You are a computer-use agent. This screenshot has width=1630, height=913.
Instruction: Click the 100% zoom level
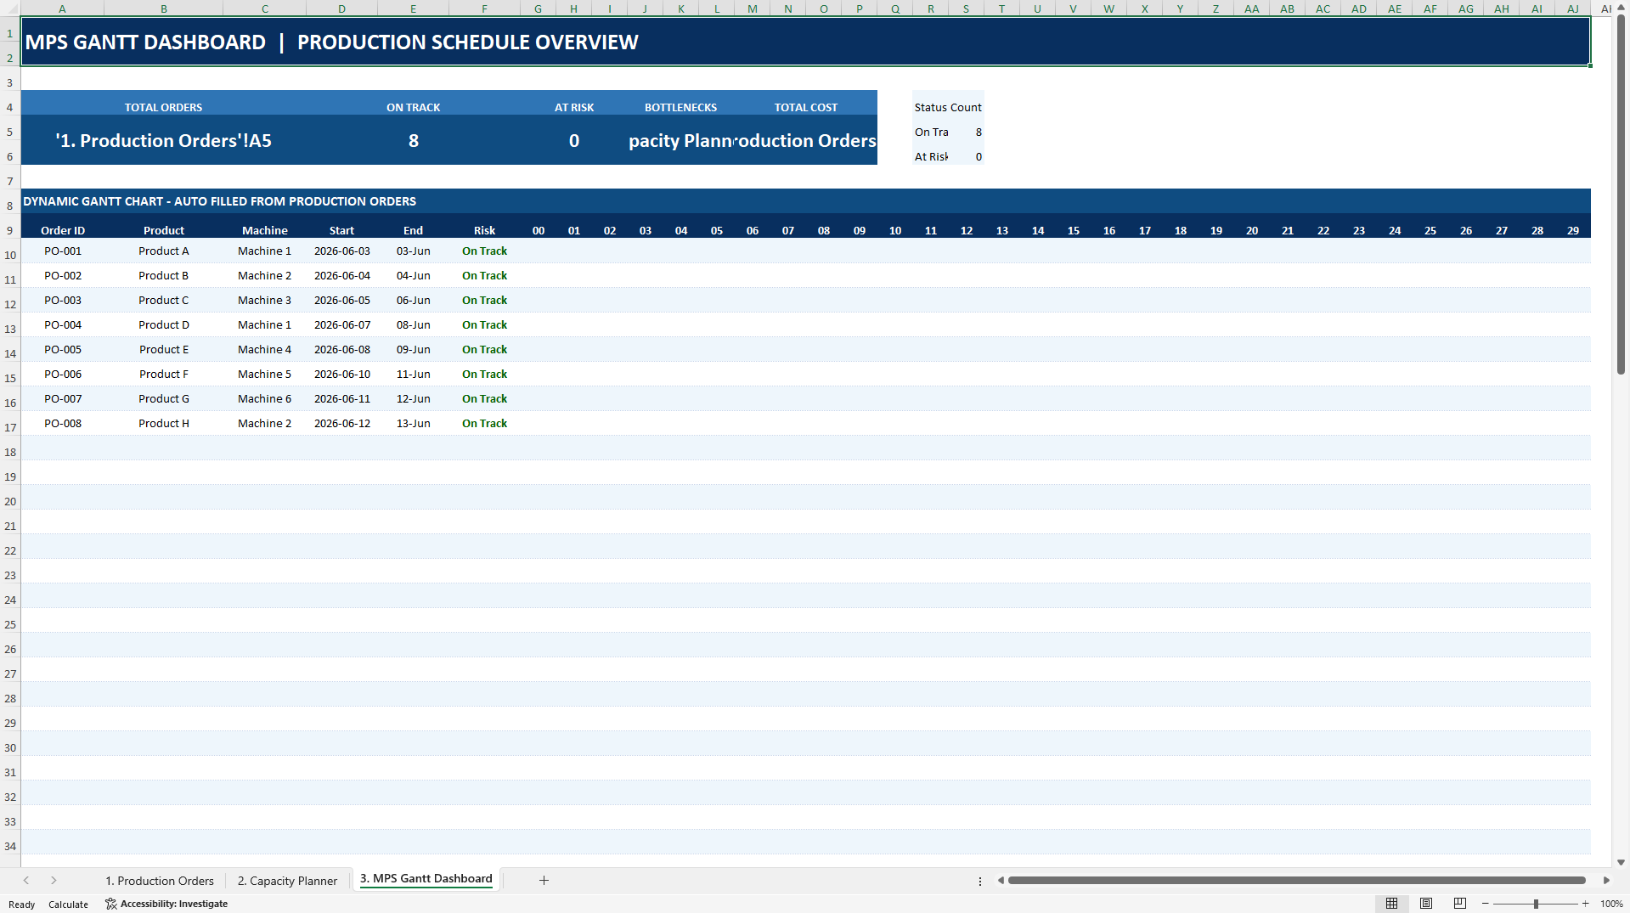[x=1611, y=904]
